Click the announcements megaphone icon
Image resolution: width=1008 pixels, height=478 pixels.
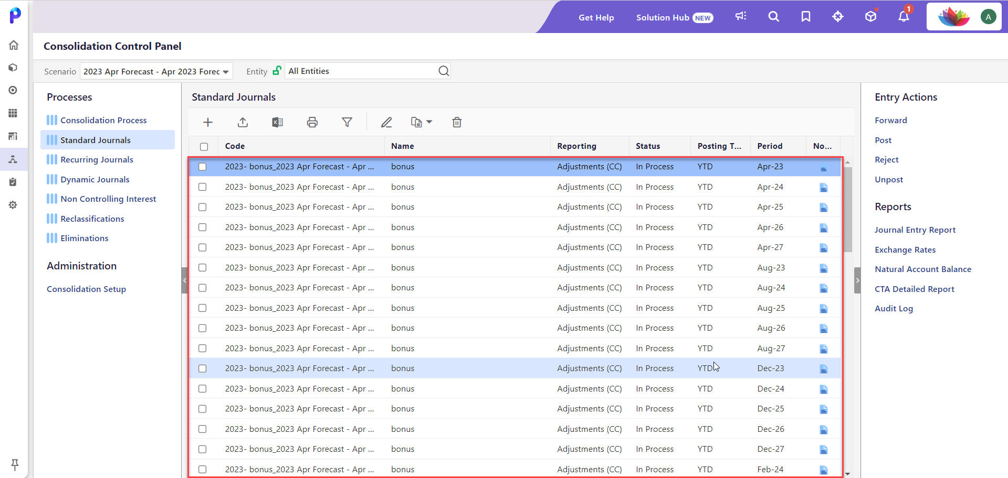[741, 16]
